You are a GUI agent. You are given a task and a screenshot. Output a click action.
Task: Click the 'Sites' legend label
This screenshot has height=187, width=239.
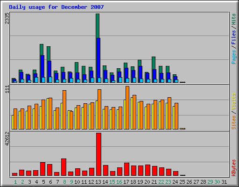[x=234, y=122]
